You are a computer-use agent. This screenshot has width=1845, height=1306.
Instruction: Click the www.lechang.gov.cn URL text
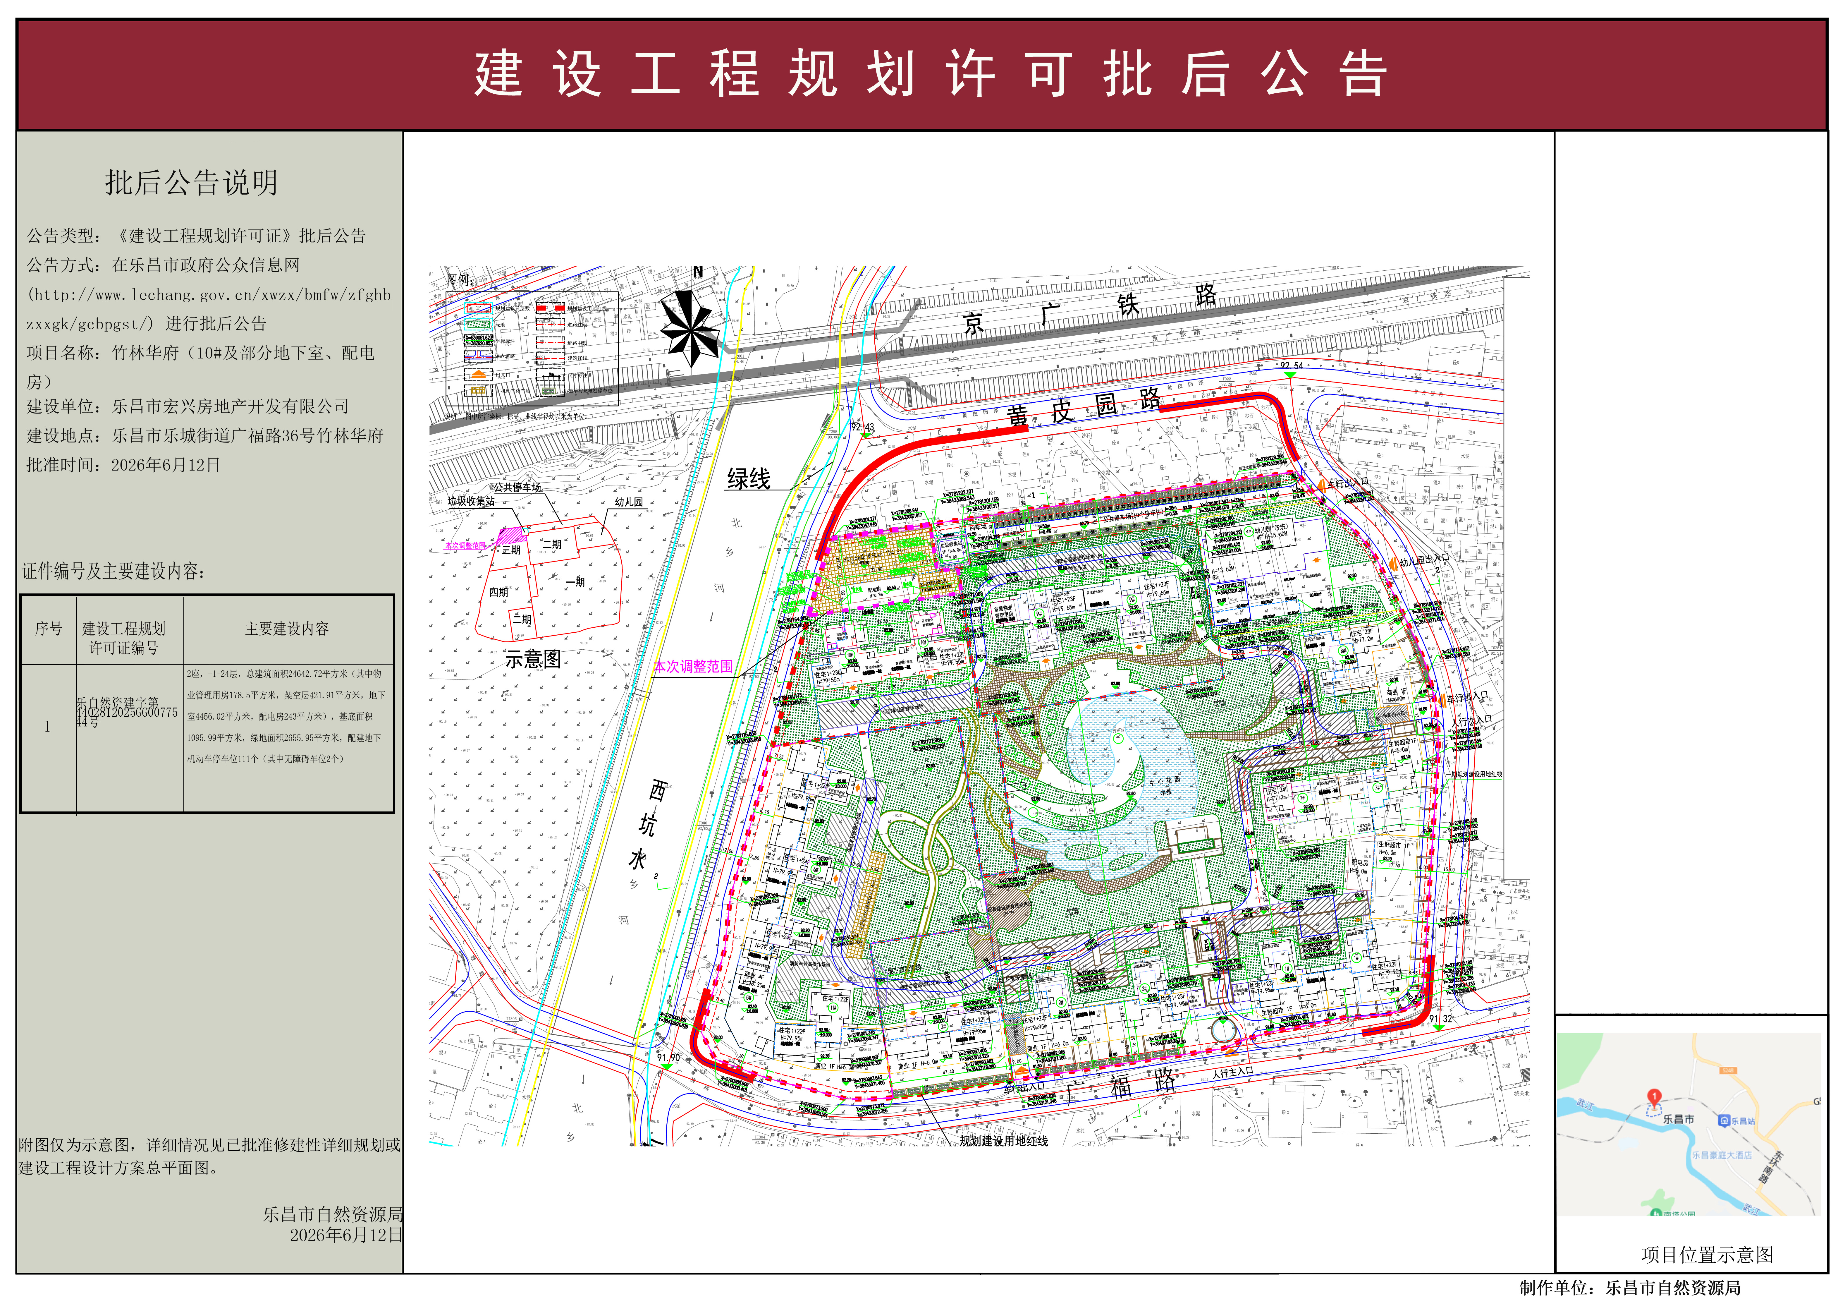[209, 309]
